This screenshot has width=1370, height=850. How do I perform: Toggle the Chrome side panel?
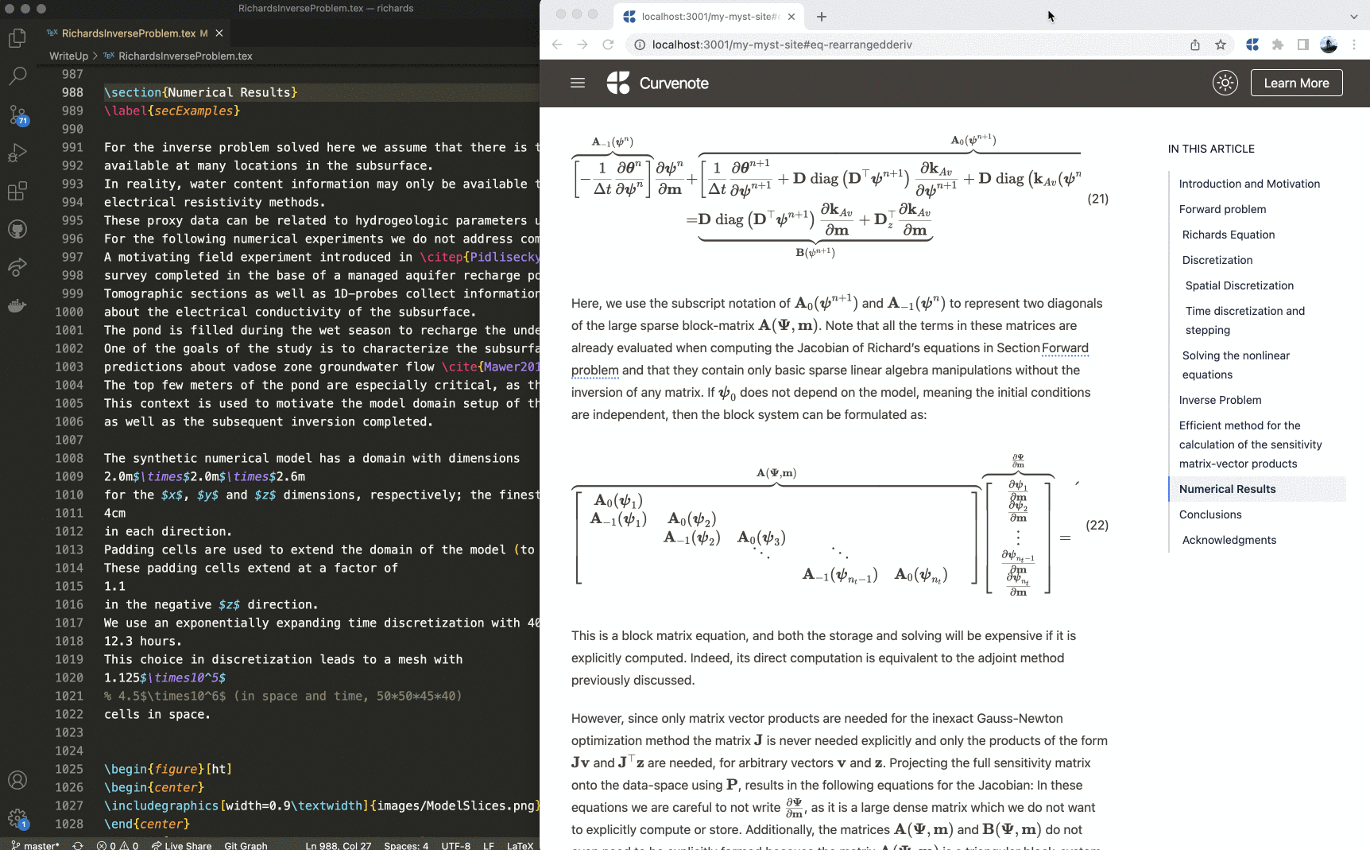pyautogui.click(x=1303, y=45)
